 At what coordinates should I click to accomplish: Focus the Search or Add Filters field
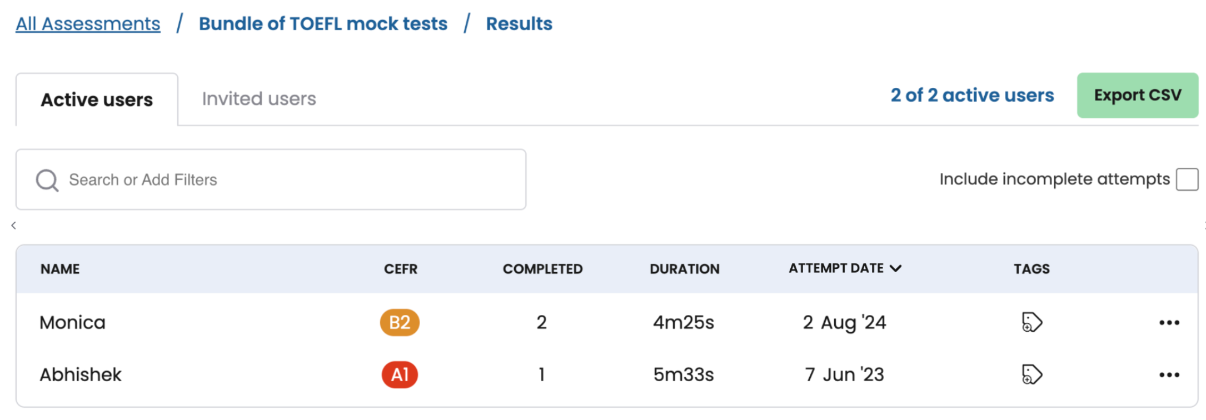coord(289,180)
